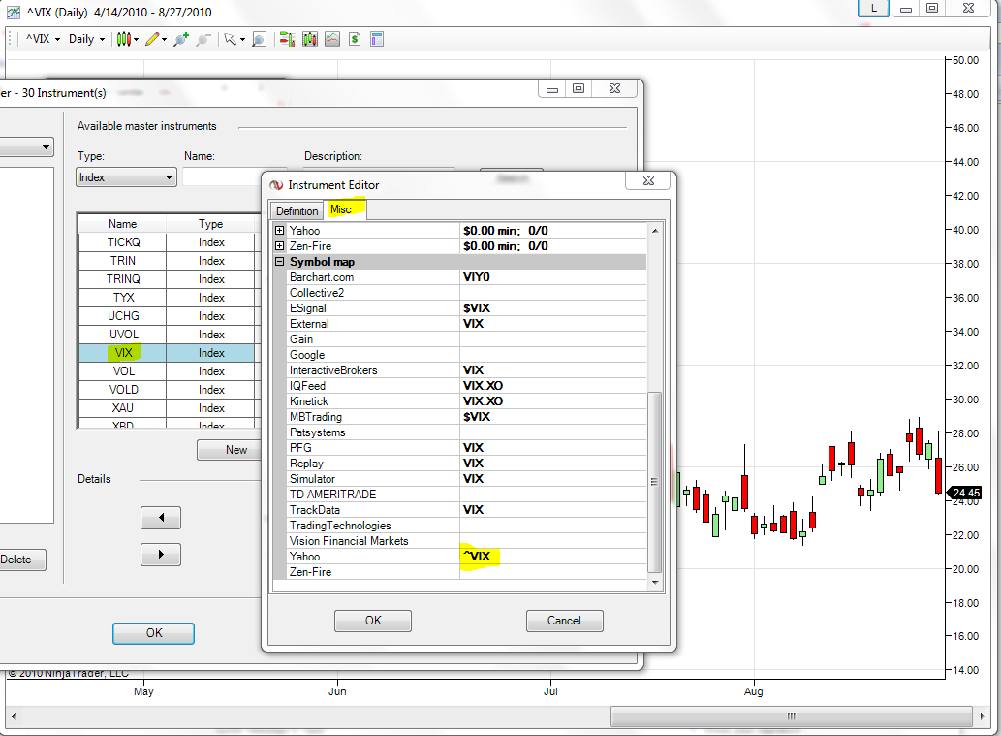Click the right arrow move button
The height and width of the screenshot is (736, 1001).
click(x=161, y=555)
